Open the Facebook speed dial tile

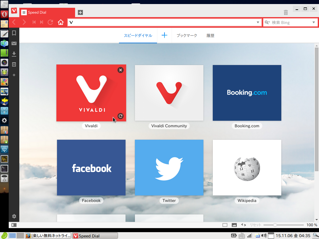tap(91, 167)
